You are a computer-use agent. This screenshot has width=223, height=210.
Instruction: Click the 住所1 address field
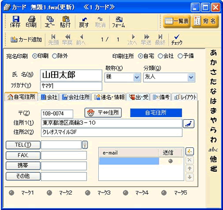[111, 123]
